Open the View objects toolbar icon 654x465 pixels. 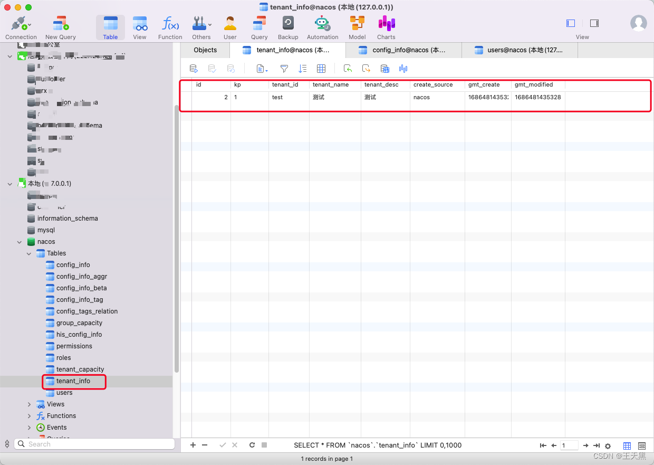(140, 27)
